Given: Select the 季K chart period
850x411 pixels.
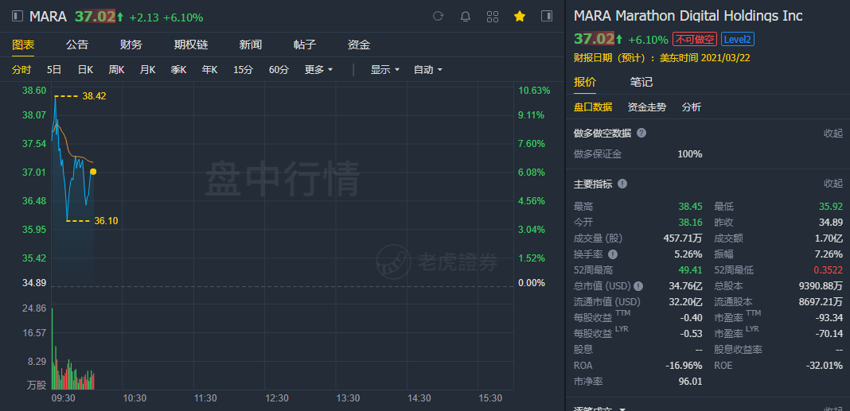Looking at the screenshot, I should coord(179,69).
